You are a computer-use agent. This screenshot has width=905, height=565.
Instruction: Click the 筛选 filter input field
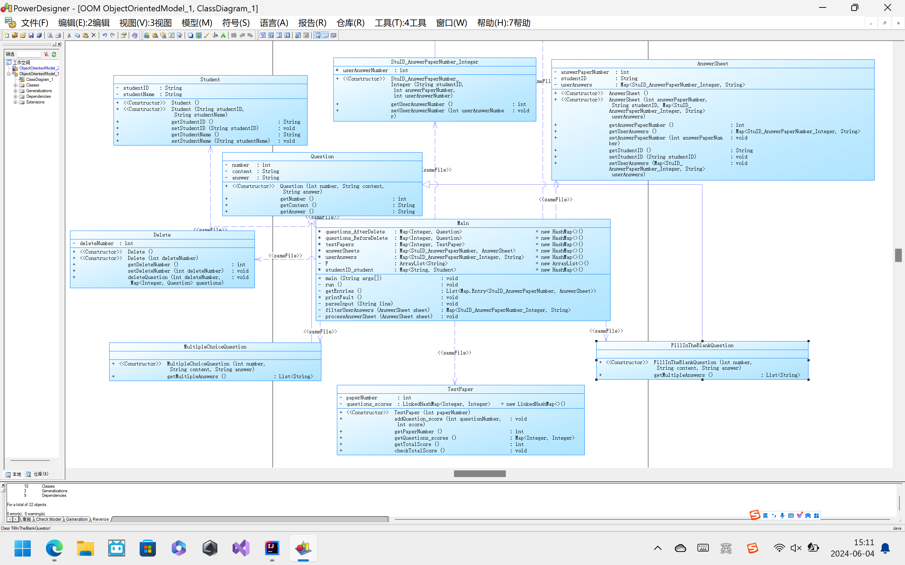click(28, 54)
